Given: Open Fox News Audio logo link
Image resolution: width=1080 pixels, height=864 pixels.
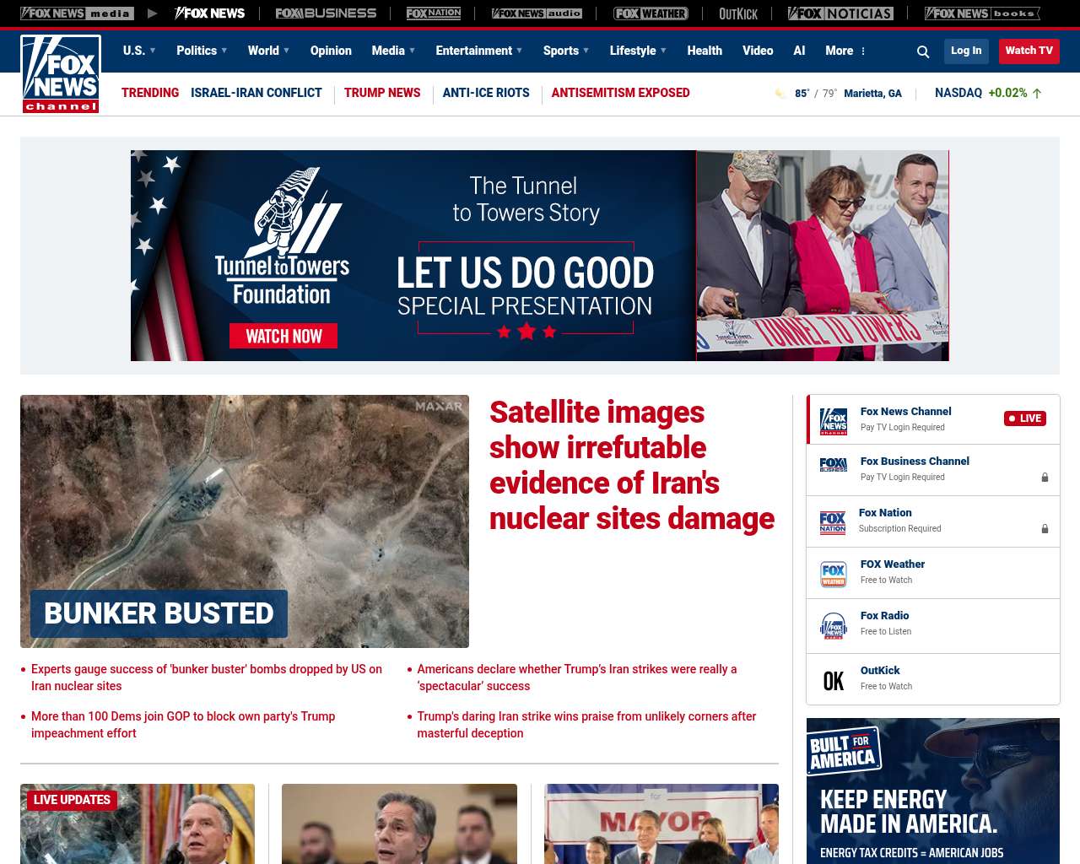Looking at the screenshot, I should pos(537,13).
